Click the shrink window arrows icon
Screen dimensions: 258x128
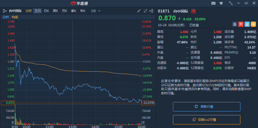coord(231,3)
